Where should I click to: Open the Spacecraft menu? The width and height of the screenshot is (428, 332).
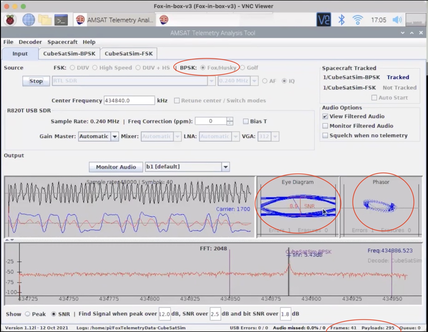point(62,42)
